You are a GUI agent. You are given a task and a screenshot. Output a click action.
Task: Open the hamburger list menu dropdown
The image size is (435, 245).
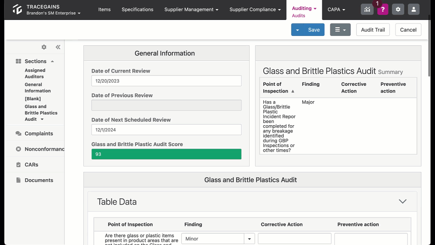pyautogui.click(x=340, y=30)
